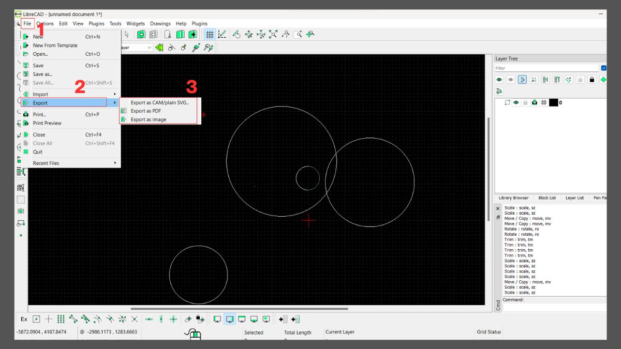Image resolution: width=621 pixels, height=349 pixels.
Task: Close the command dock with X
Action: pos(498,209)
